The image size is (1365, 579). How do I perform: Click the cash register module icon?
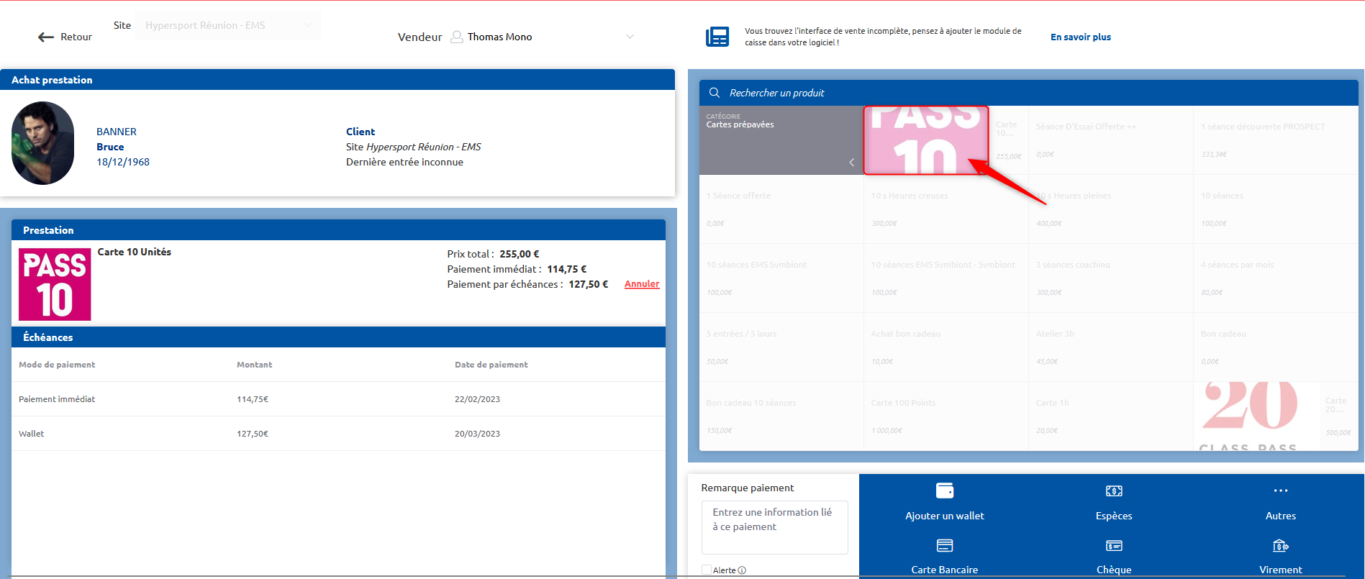(717, 37)
